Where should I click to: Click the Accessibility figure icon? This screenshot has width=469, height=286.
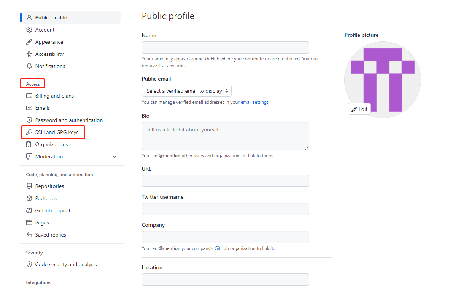pos(29,54)
